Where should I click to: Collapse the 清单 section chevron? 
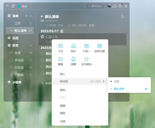30,16
